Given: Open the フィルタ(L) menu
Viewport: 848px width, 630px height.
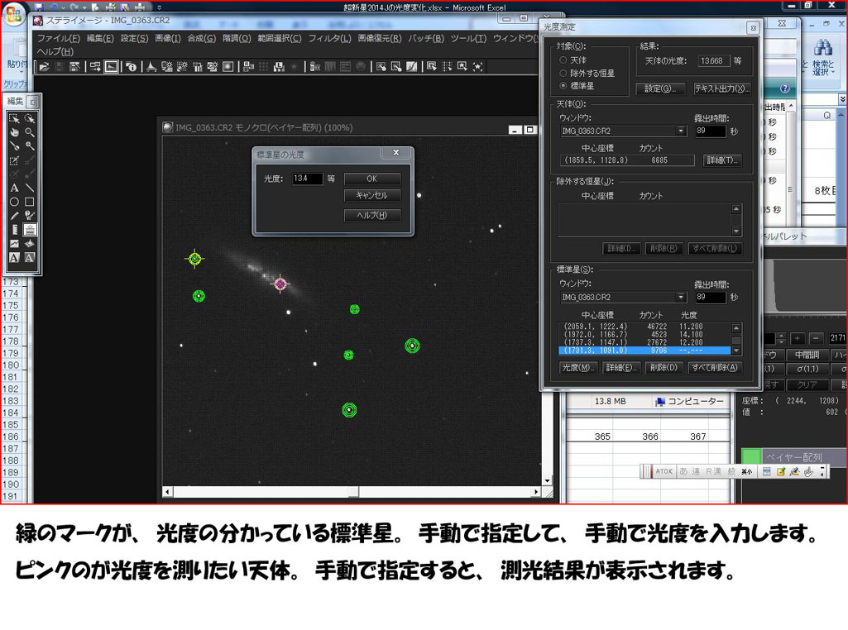Looking at the screenshot, I should [x=330, y=38].
